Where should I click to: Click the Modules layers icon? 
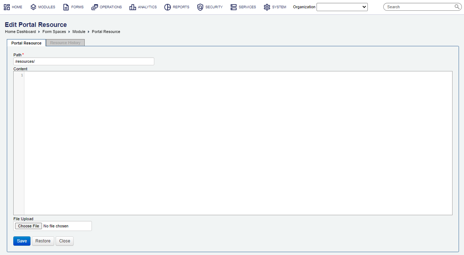[x=33, y=7]
